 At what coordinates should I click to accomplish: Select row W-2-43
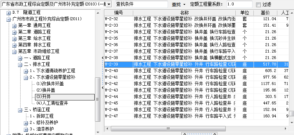pyautogui.click(x=196, y=90)
